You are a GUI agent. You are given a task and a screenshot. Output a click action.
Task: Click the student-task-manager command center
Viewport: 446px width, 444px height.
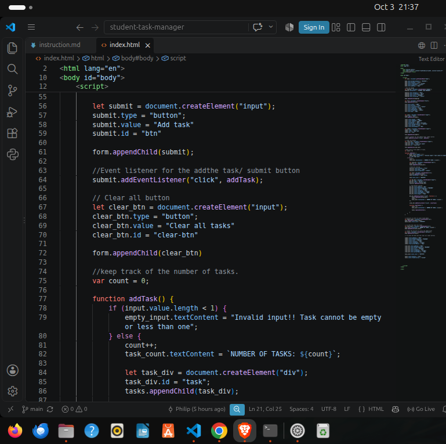click(x=176, y=27)
